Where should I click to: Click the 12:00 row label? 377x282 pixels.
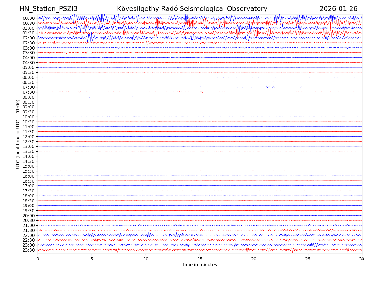point(29,137)
